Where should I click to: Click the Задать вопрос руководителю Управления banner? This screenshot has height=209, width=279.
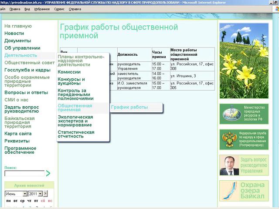244,165
